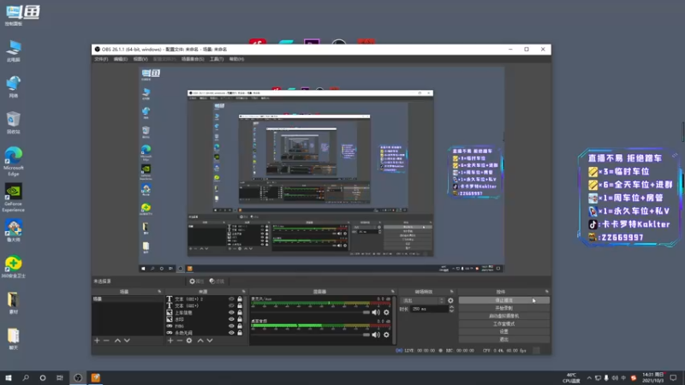Add a new scene with the plus icon
This screenshot has width=685, height=385.
(x=97, y=341)
